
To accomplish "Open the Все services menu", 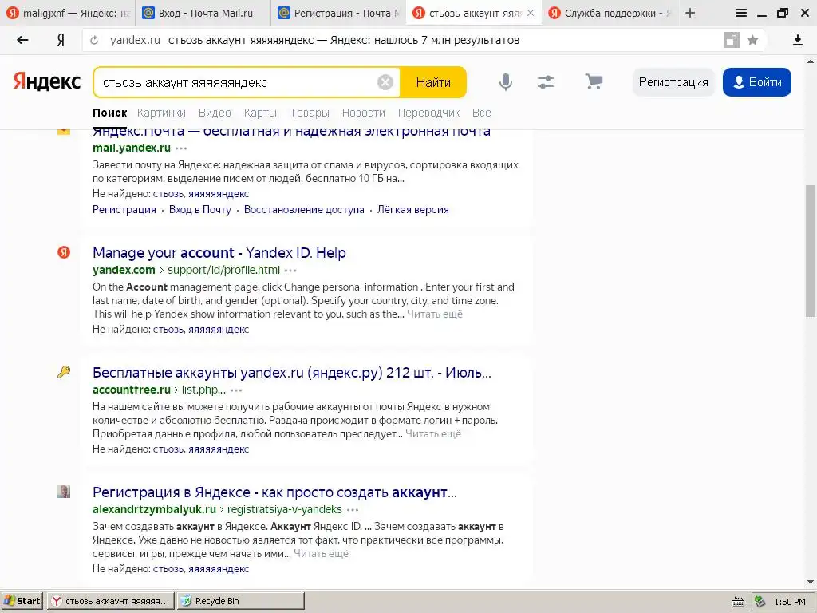I will 481,113.
